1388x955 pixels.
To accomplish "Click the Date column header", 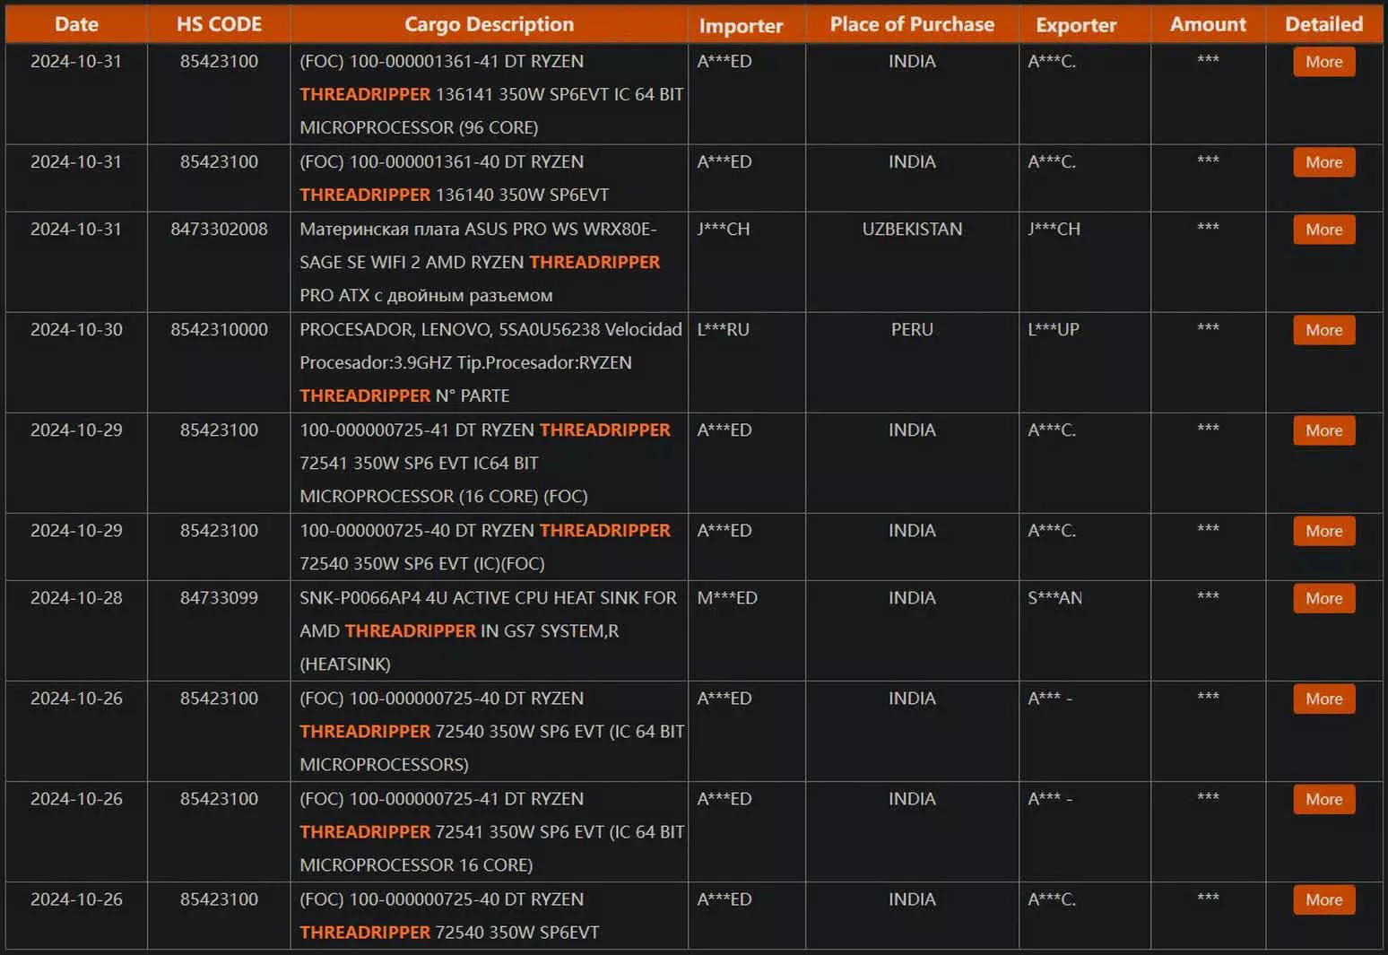I will coord(76,24).
